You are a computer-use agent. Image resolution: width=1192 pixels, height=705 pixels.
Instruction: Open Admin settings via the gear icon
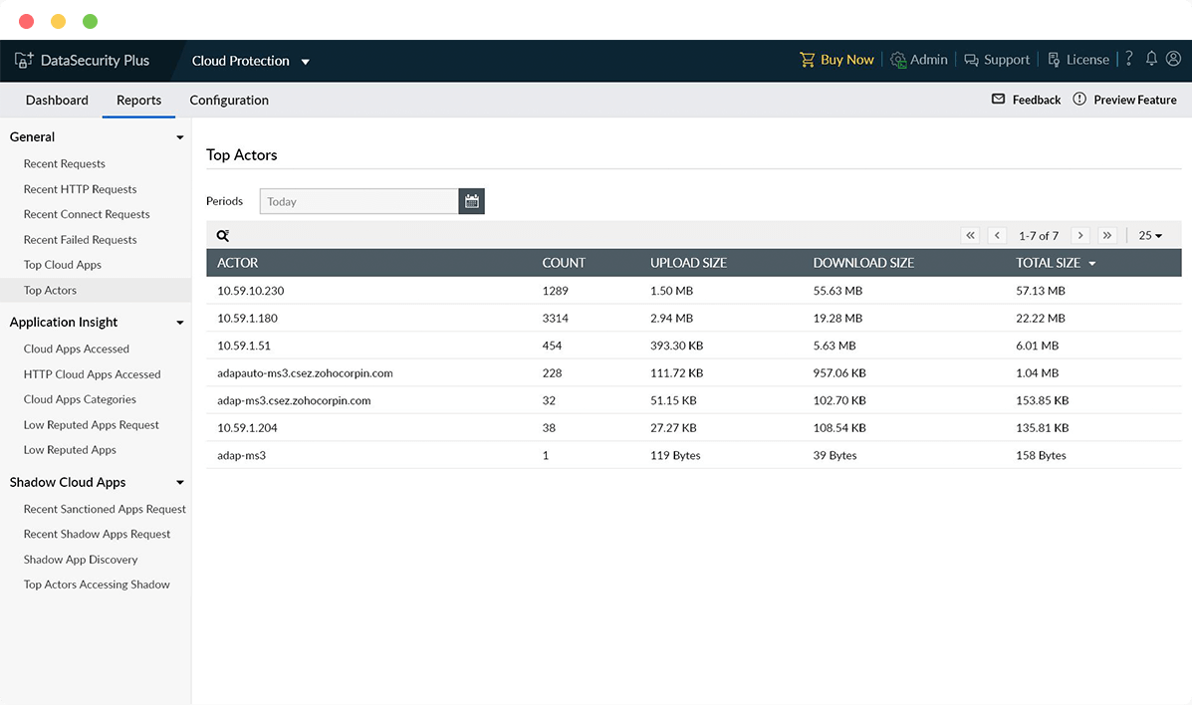896,59
